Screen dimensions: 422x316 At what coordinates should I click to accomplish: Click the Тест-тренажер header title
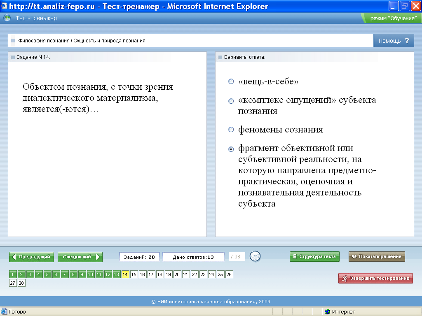pyautogui.click(x=36, y=18)
